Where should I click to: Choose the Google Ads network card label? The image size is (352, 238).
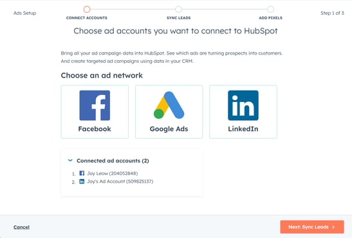point(169,129)
